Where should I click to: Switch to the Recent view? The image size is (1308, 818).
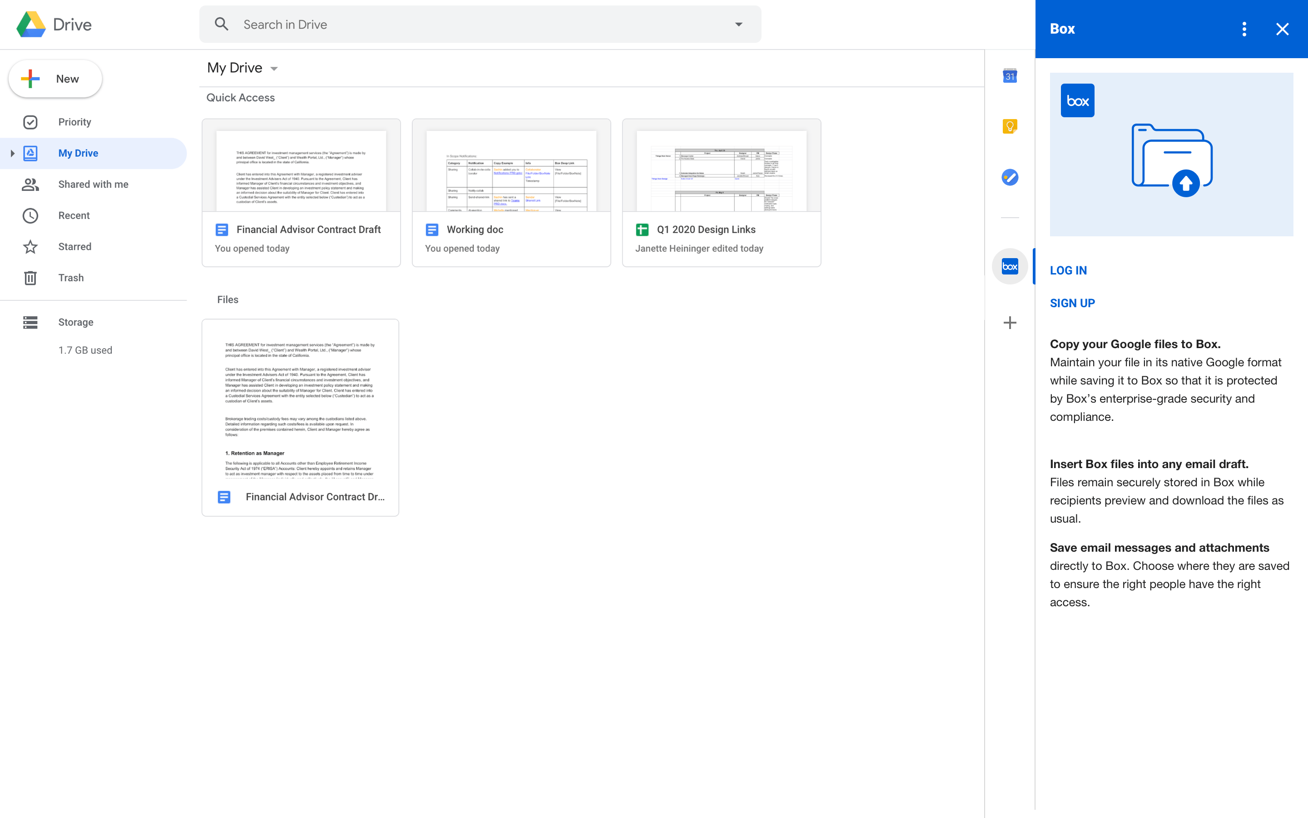74,215
